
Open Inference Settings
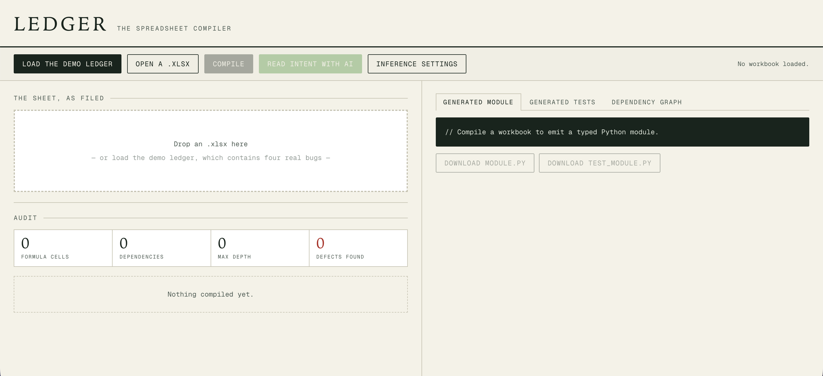tap(417, 64)
